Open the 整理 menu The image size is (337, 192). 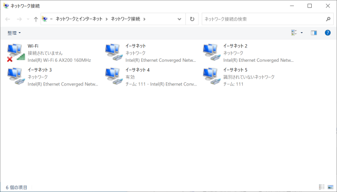(14, 33)
